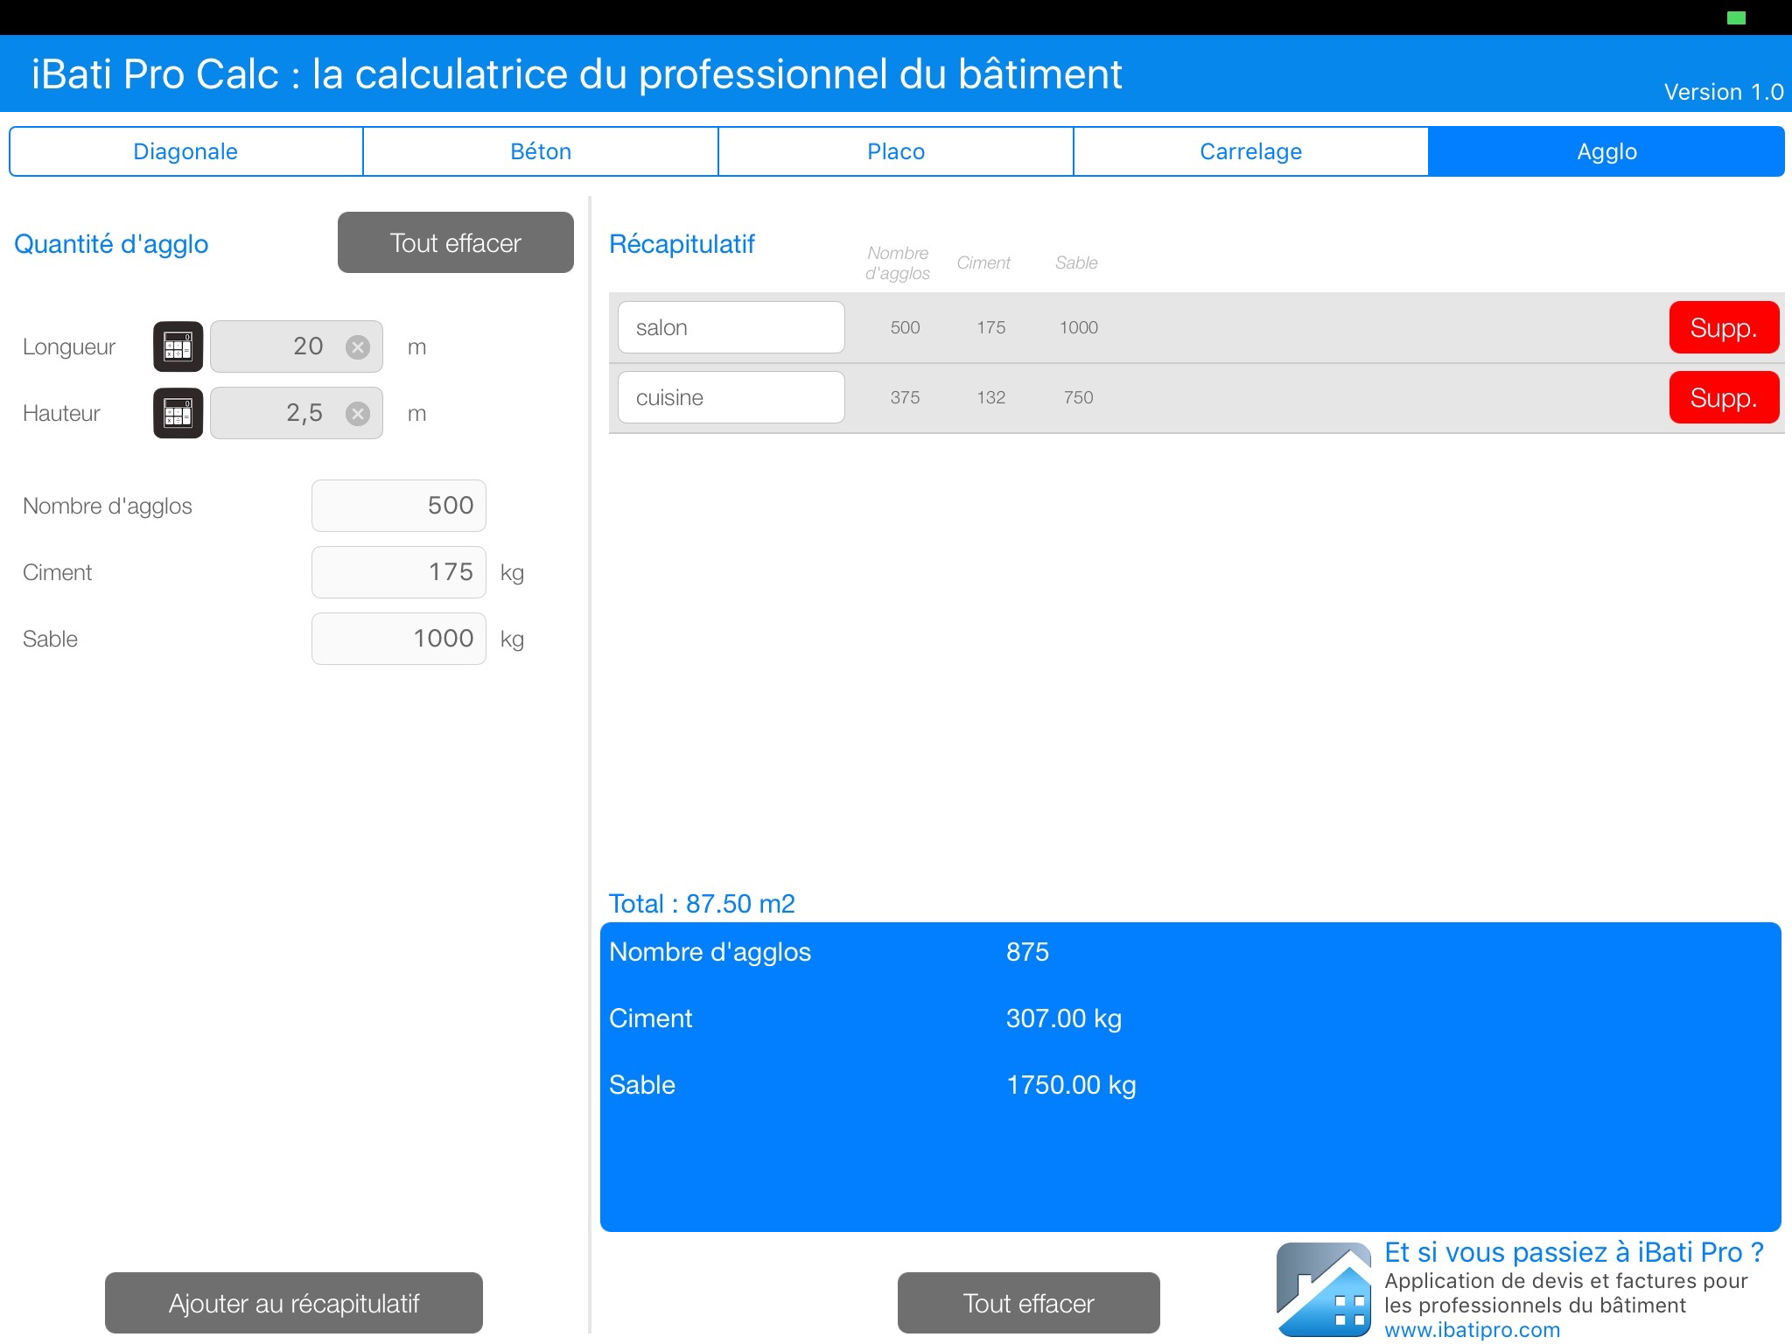Viewport: 1792px width, 1344px height.
Task: Click the 'Quantité d'agglo' heading
Action: coord(111,244)
